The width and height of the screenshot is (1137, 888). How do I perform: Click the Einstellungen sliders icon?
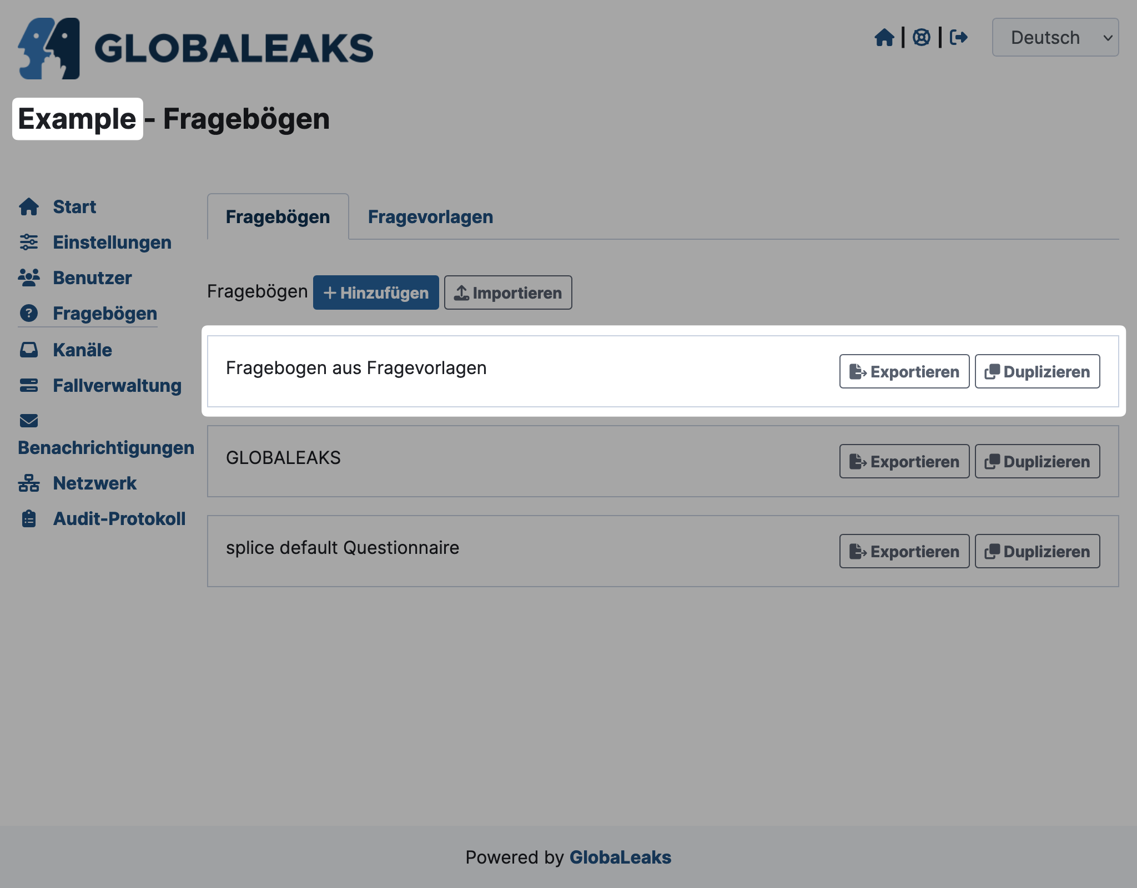click(29, 243)
